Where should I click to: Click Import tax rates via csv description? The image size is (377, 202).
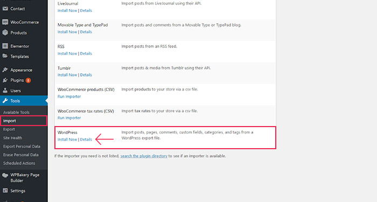[159, 111]
